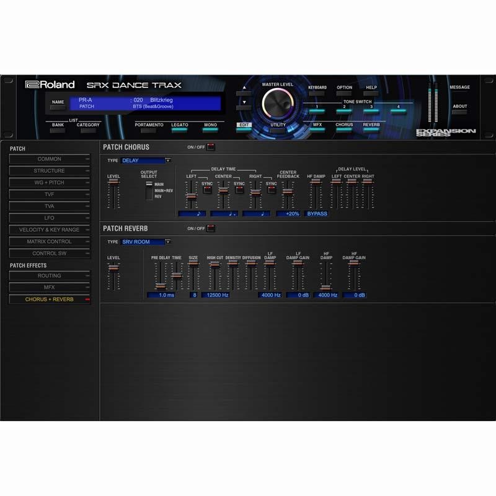
Task: Open the Routing effects tab
Action: coord(50,275)
